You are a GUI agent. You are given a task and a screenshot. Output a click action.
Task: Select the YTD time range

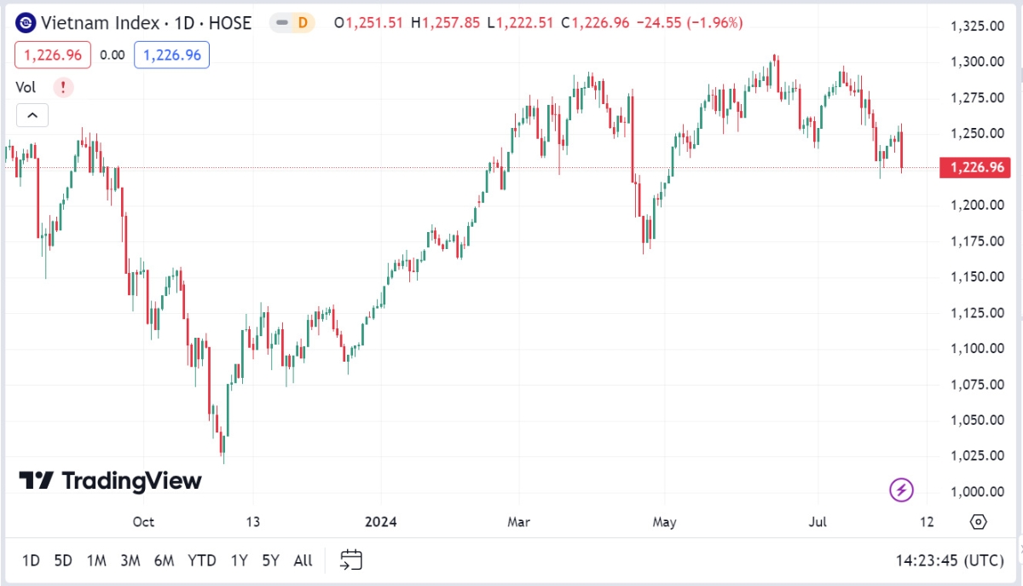point(202,560)
